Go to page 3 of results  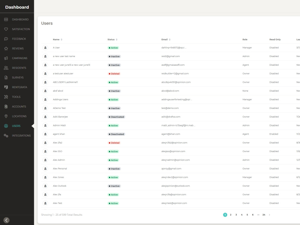(236, 215)
